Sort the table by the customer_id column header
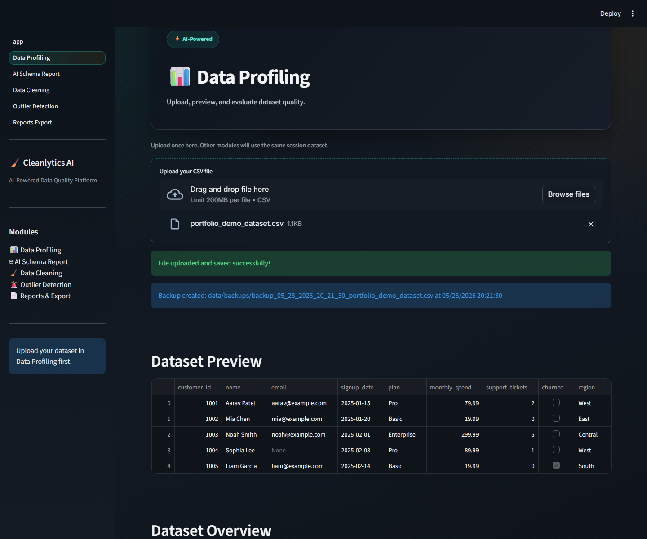Screen dimensions: 647x539 click(198, 387)
